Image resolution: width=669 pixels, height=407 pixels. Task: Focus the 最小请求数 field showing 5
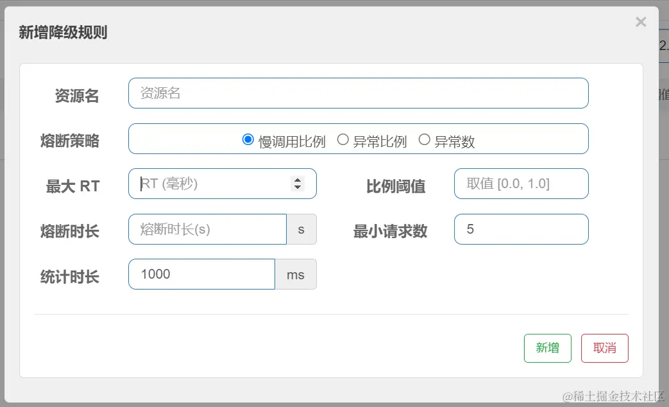tap(521, 229)
